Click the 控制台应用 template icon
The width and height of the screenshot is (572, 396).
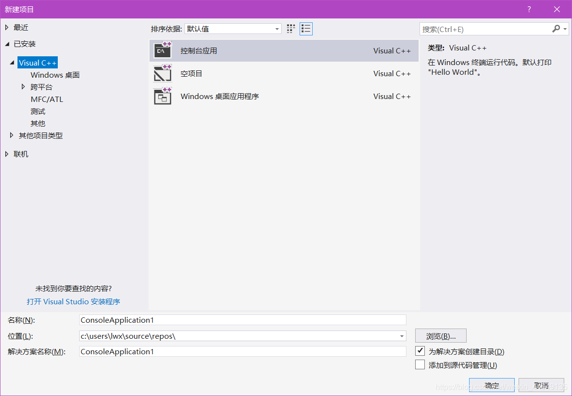(162, 50)
